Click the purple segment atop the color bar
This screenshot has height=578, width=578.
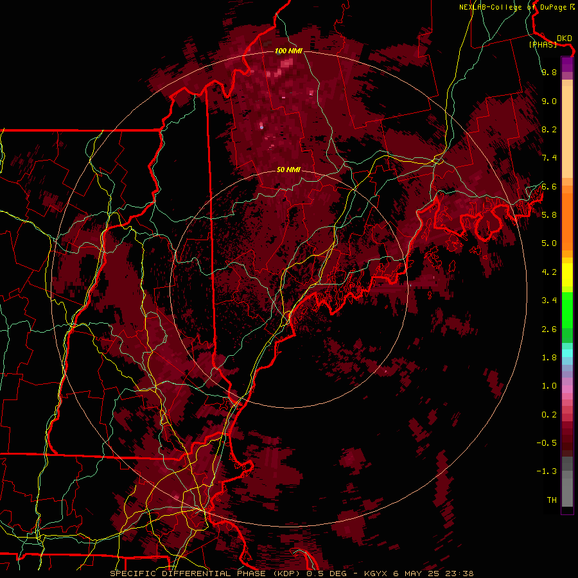point(567,64)
